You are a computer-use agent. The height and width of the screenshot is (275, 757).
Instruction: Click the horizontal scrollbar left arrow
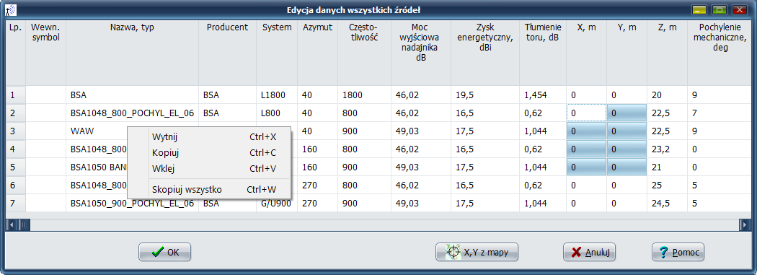point(12,224)
